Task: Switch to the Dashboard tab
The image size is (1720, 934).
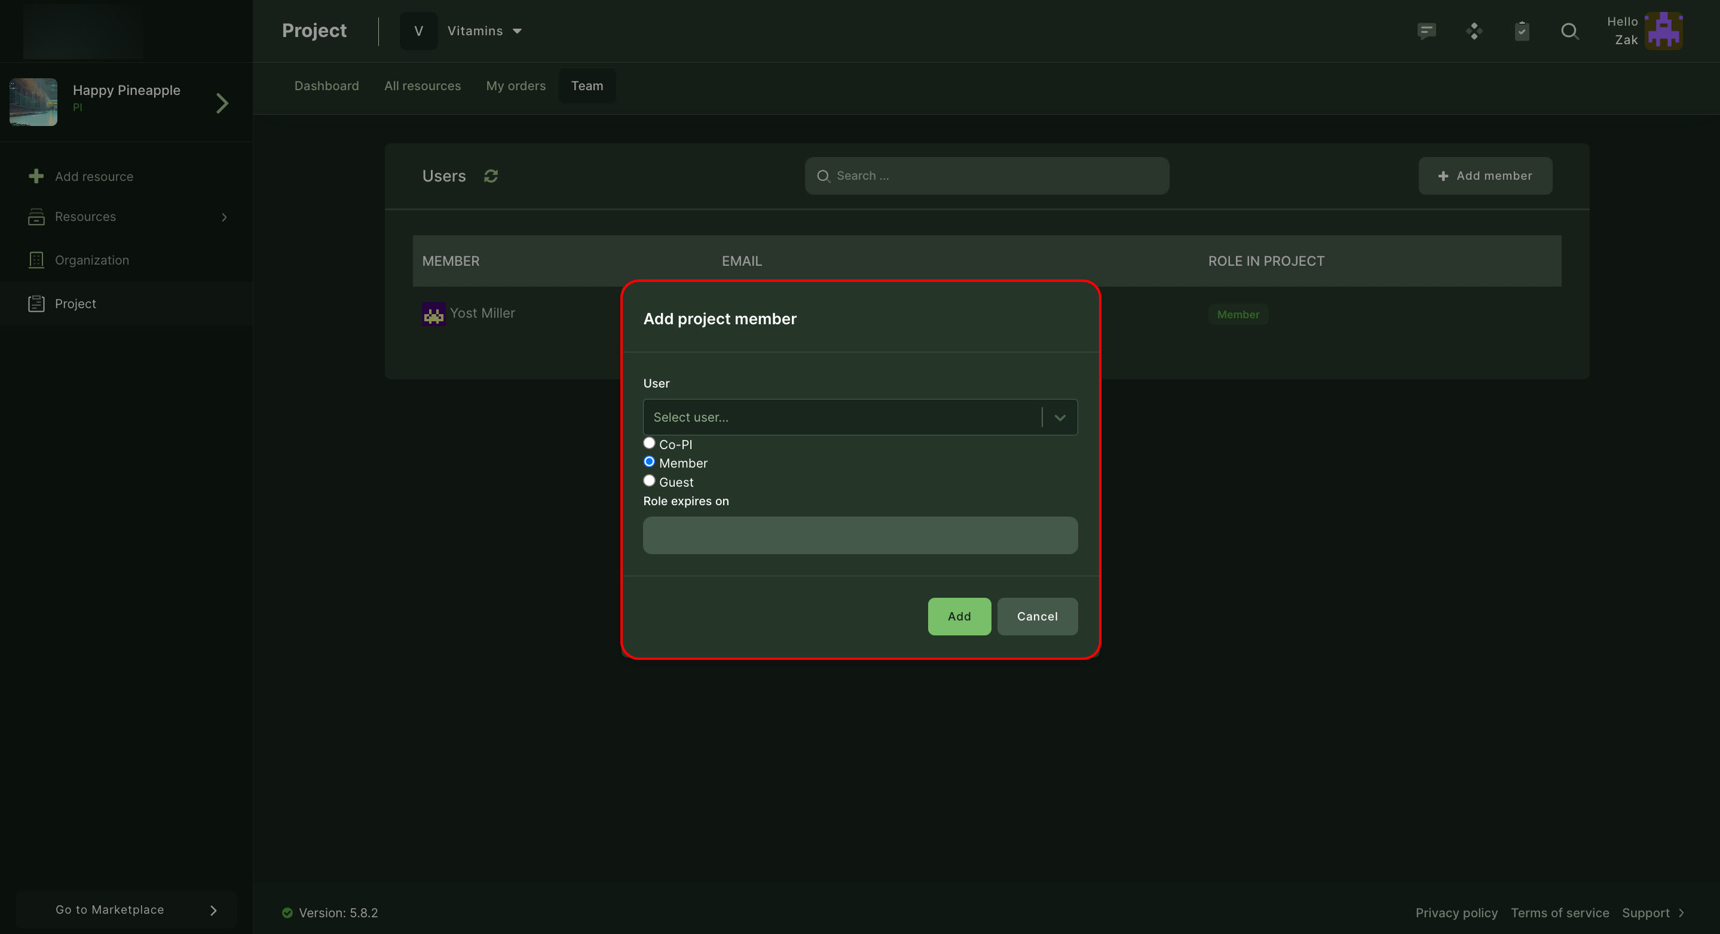Action: 326,86
